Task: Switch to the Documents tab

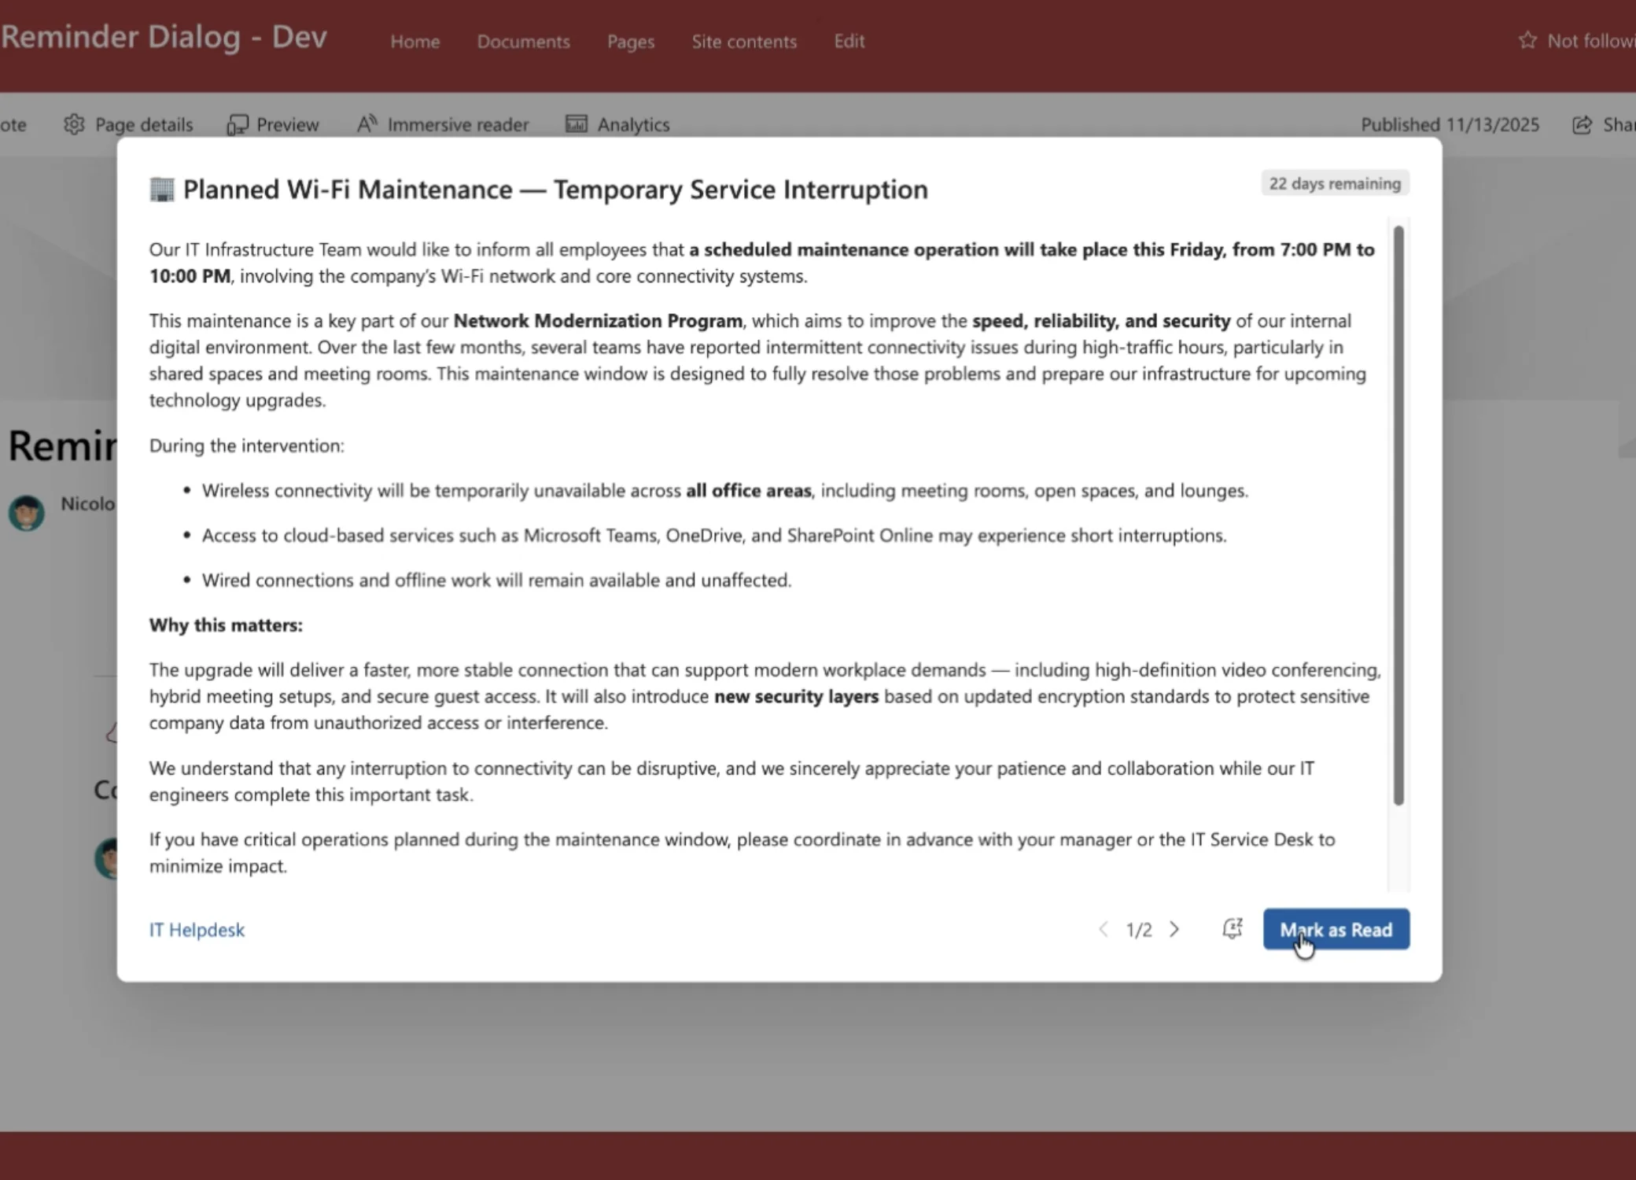Action: coord(523,42)
